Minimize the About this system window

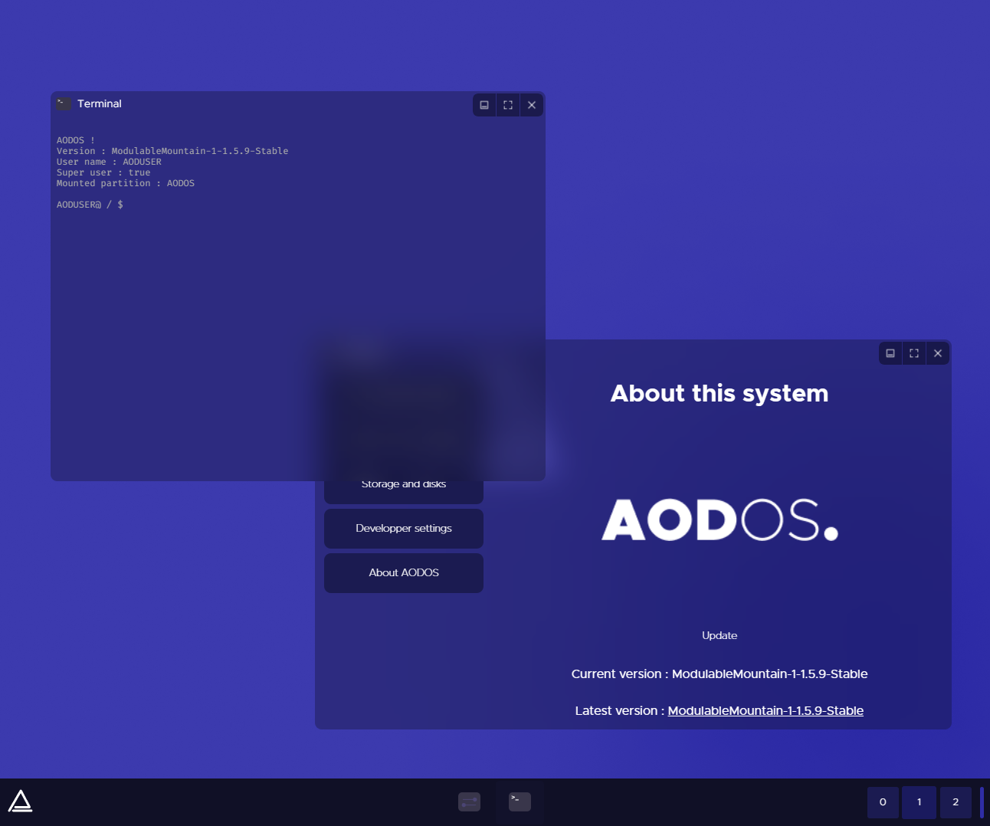pyautogui.click(x=890, y=353)
